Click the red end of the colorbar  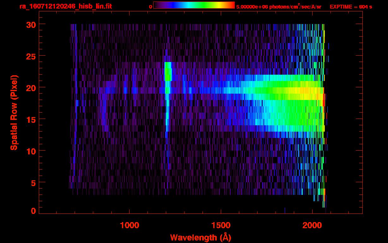coord(232,5)
